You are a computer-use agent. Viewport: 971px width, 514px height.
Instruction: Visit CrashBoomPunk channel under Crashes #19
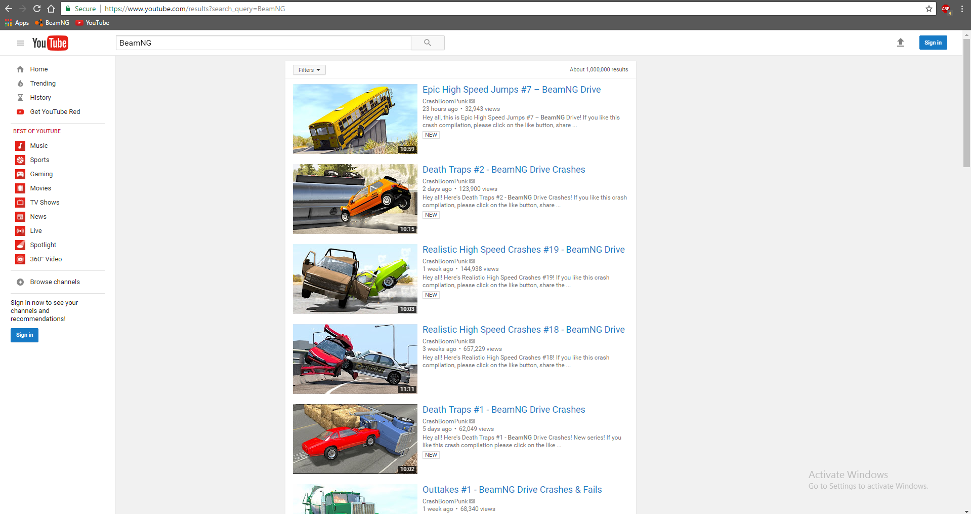[445, 261]
